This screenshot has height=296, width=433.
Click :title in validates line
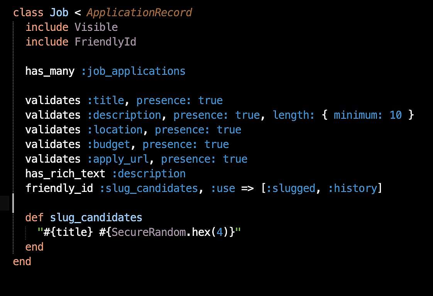[x=106, y=101]
